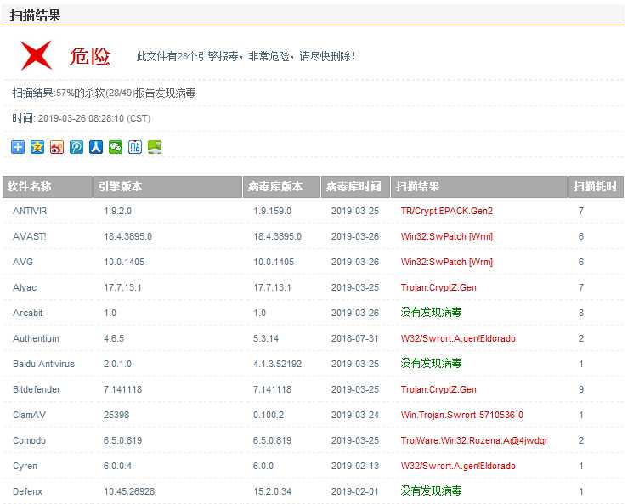Viewport: 639px width, 504px height.
Task: Click the 病毒库时间 column header
Action: (355, 187)
